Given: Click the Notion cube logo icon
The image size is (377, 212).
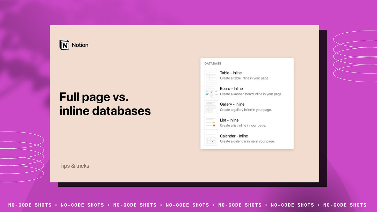Looking at the screenshot, I should point(64,45).
